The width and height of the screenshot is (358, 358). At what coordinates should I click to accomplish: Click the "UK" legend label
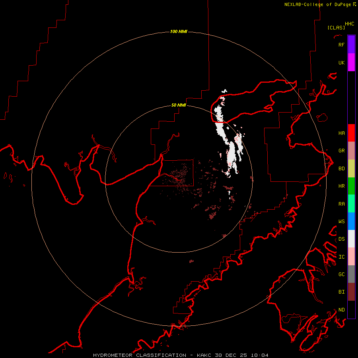[x=341, y=63]
